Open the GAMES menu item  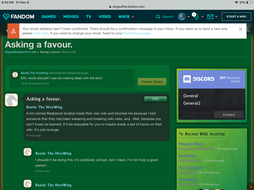click(x=49, y=17)
